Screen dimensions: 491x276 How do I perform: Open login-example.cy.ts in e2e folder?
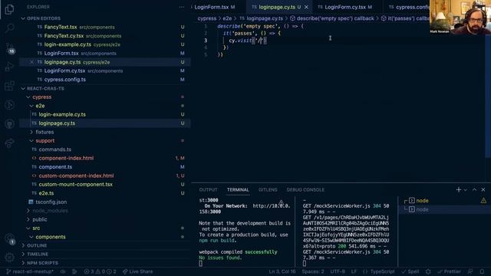pos(62,114)
